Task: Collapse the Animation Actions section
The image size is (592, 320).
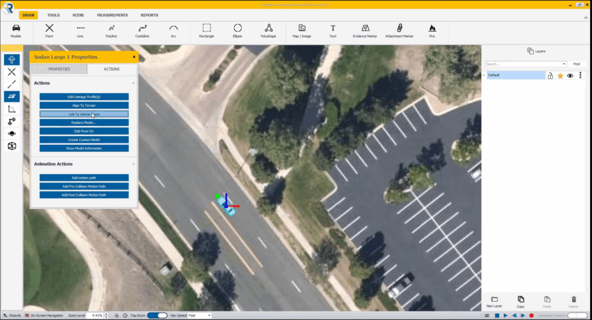Action: pos(134,164)
